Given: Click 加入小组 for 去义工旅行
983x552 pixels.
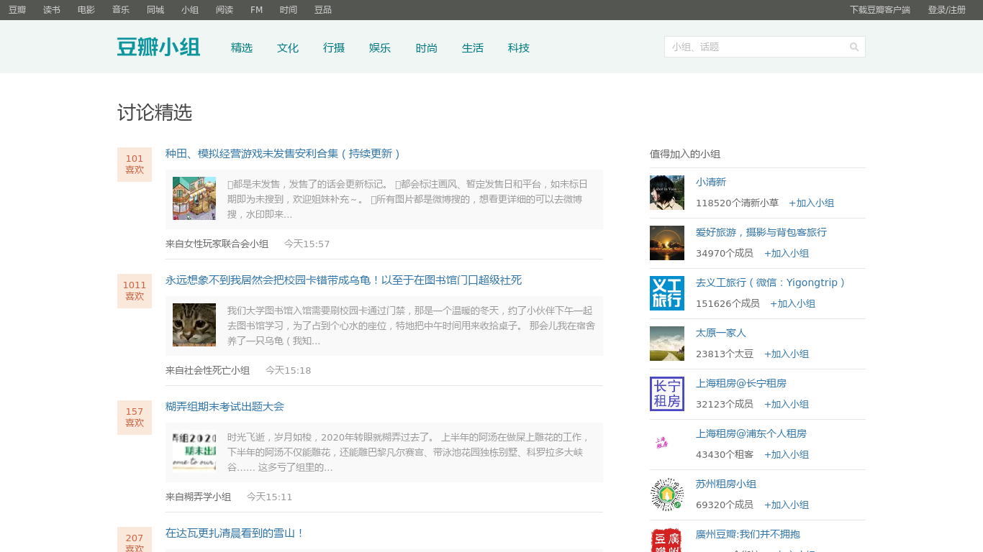Looking at the screenshot, I should [x=792, y=304].
